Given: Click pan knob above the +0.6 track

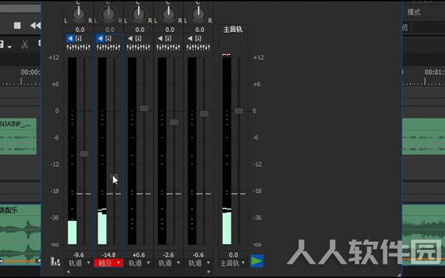Looking at the screenshot, I should point(139,13).
